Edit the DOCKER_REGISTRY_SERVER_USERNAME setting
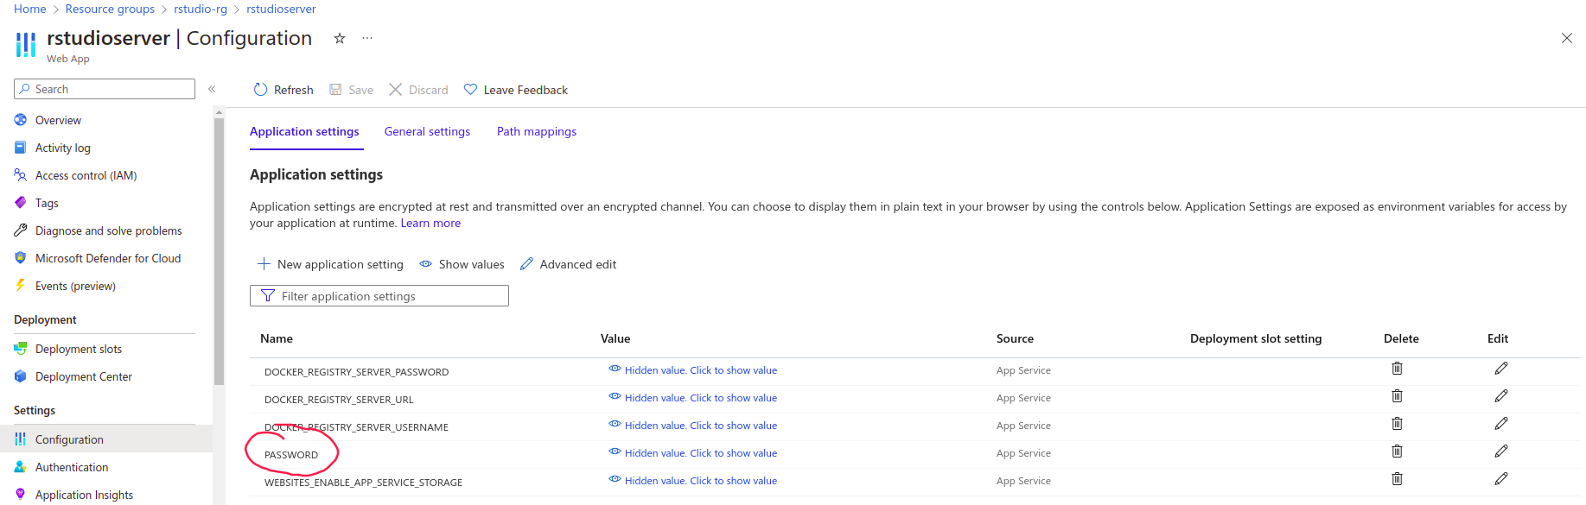This screenshot has width=1586, height=505. (x=1501, y=424)
